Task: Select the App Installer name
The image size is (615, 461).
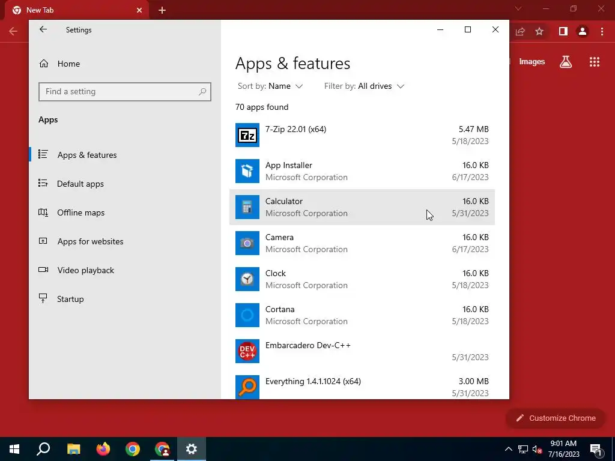Action: click(x=289, y=166)
